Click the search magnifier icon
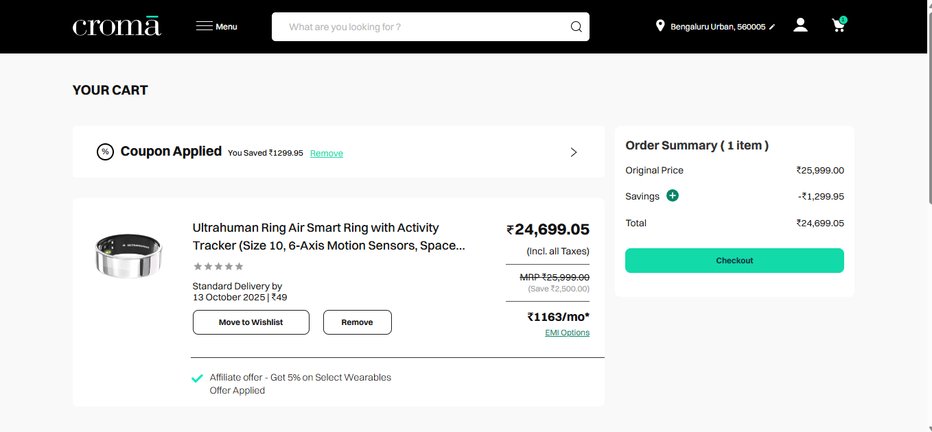The image size is (932, 432). point(576,27)
